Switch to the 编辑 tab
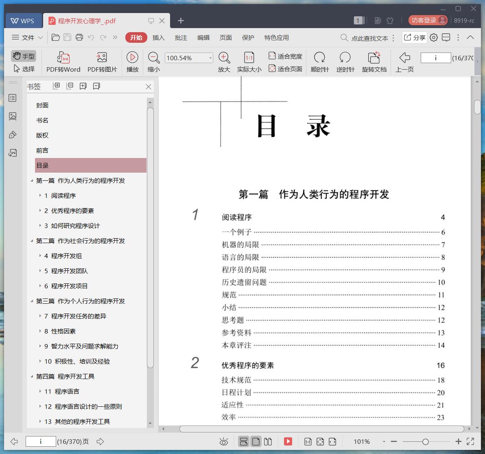The height and width of the screenshot is (454, 485). 203,38
